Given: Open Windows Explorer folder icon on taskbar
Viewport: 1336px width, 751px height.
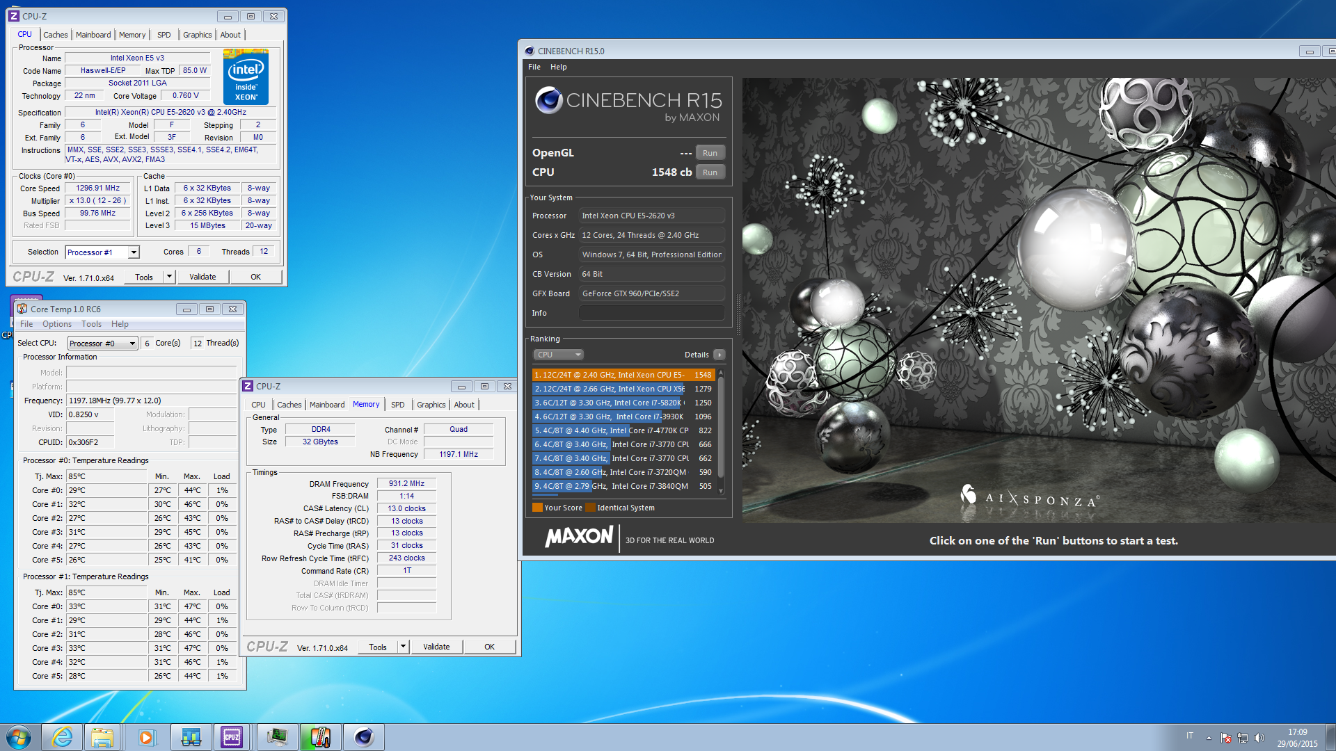Looking at the screenshot, I should (102, 737).
